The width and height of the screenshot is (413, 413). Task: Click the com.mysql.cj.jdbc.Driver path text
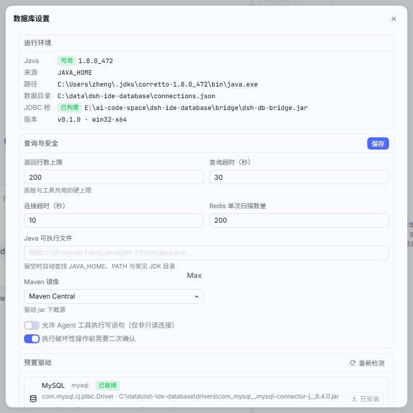click(190, 397)
